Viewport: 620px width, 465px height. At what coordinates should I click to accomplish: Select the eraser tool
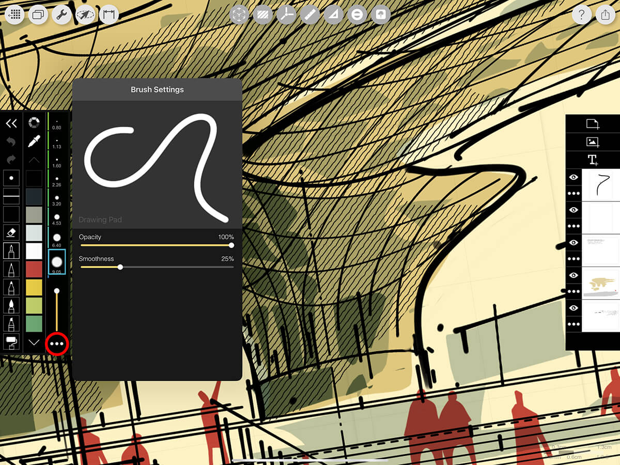coord(11,233)
